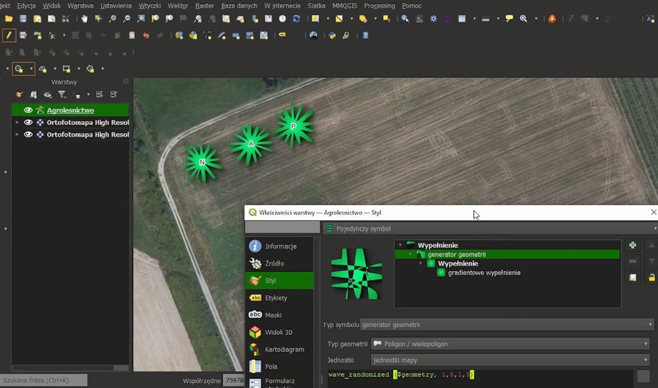Click the Refresh map icon

pos(296,19)
